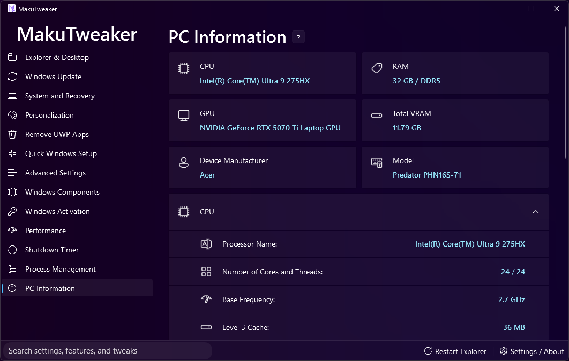Collapse the CPU details section chevron

536,212
